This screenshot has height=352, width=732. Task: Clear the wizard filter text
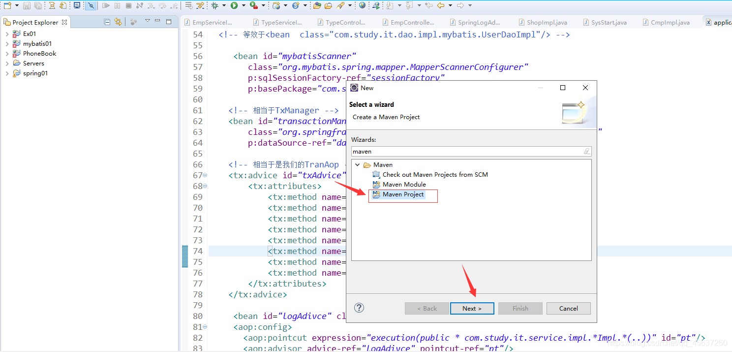586,152
